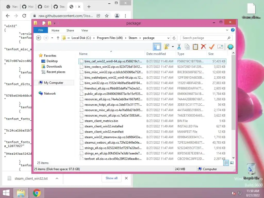Refresh the package folder view
264x198 pixels.
coord(174,38)
